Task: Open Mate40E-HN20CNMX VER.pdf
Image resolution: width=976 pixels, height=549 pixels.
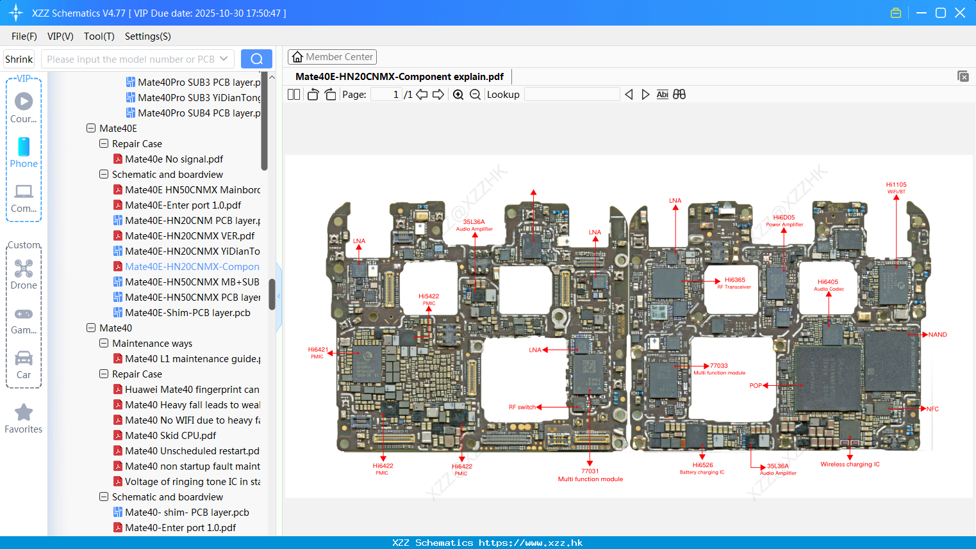Action: [183, 235]
